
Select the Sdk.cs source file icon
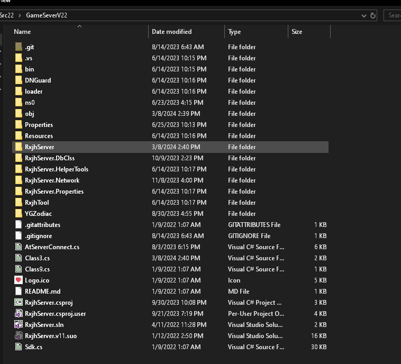pos(19,347)
